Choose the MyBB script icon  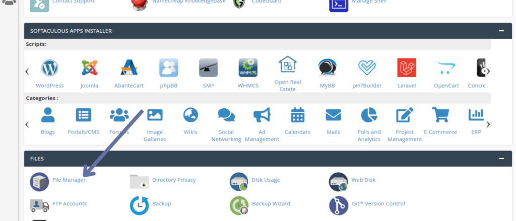pos(328,68)
